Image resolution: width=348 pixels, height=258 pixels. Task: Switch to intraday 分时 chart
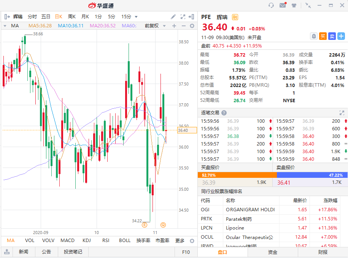click(32, 17)
